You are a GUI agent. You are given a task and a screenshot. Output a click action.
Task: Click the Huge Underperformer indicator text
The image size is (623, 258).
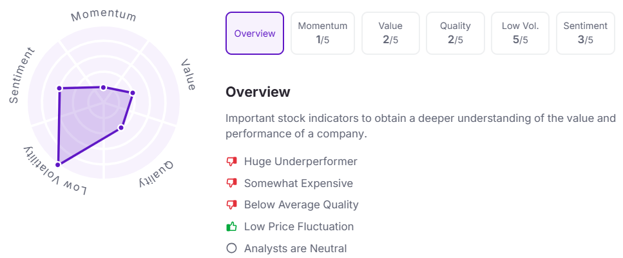(301, 161)
